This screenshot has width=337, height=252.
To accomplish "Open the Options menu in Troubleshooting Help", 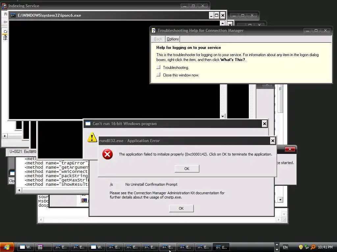I will point(173,39).
